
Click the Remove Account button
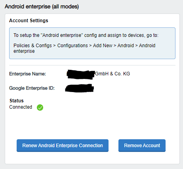coord(142,146)
